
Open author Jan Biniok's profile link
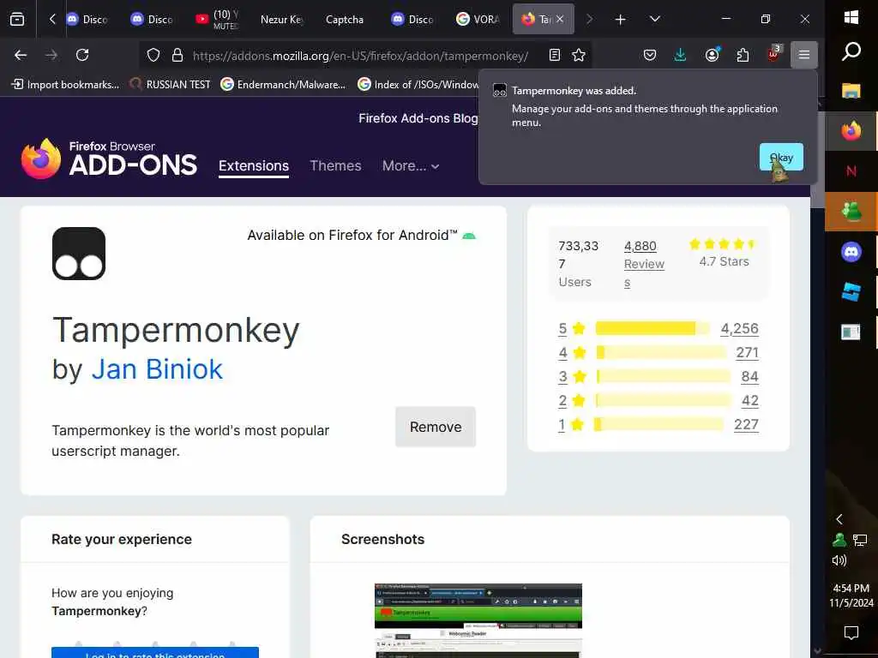[x=157, y=369]
